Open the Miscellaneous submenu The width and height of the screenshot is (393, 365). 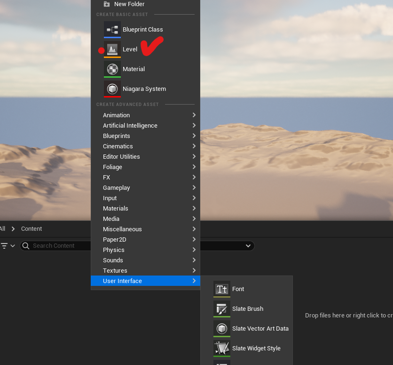click(145, 229)
